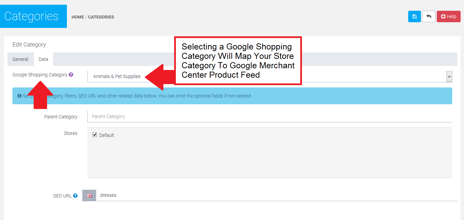Click the blue SEO URL help icon
The image size is (464, 220).
pyautogui.click(x=75, y=195)
